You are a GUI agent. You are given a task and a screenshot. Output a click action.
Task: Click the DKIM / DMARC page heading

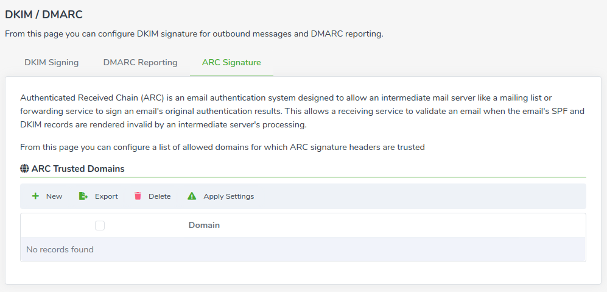coord(44,15)
